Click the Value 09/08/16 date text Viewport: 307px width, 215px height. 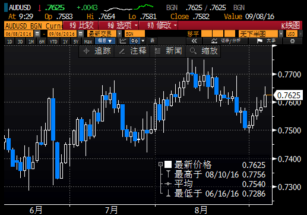pyautogui.click(x=249, y=17)
